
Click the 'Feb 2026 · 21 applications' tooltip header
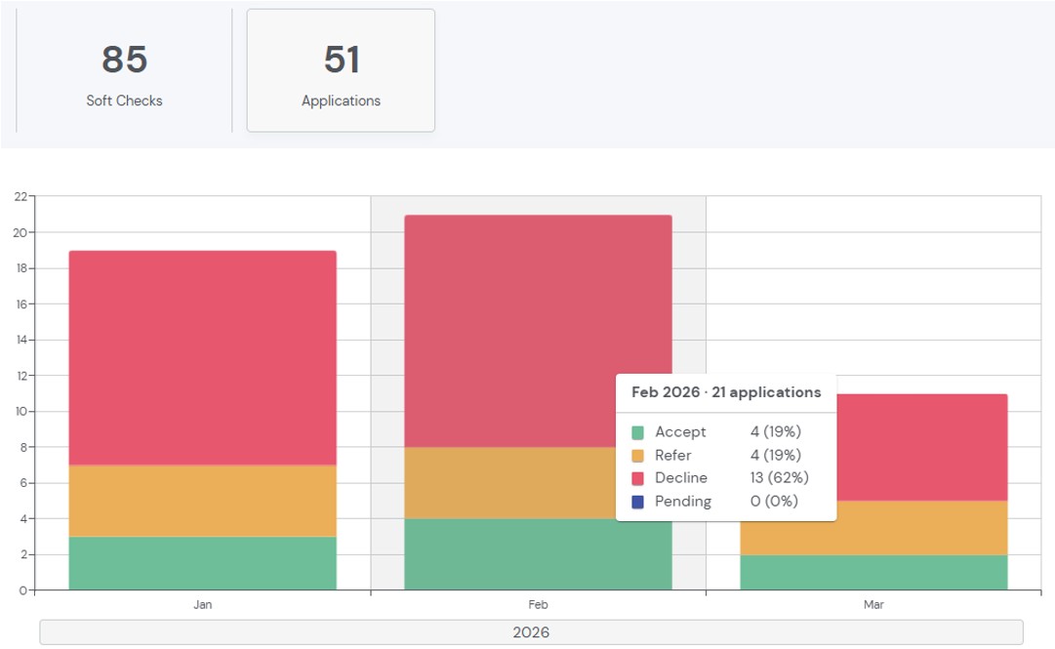(x=726, y=392)
